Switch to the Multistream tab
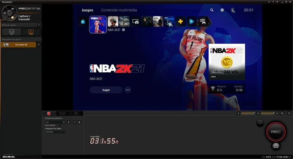 coord(76,113)
